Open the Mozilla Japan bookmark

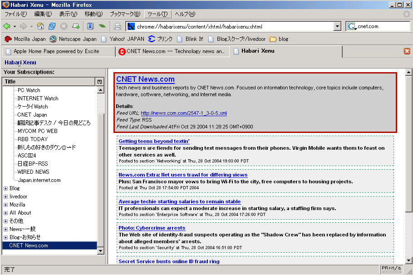pyautogui.click(x=25, y=39)
